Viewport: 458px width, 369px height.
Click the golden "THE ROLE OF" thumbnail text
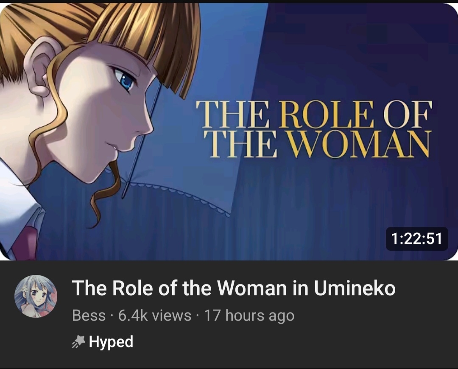click(313, 115)
